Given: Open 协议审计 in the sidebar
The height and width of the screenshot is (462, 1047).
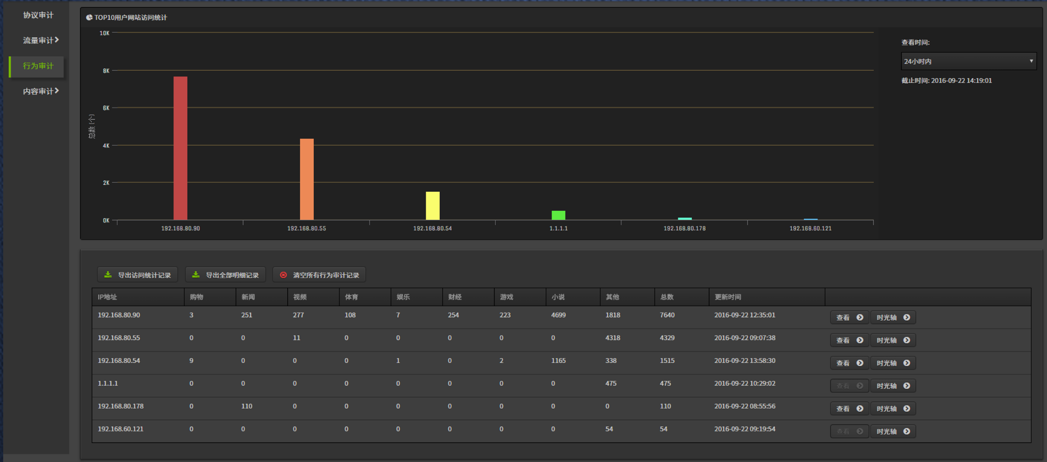Looking at the screenshot, I should (38, 15).
